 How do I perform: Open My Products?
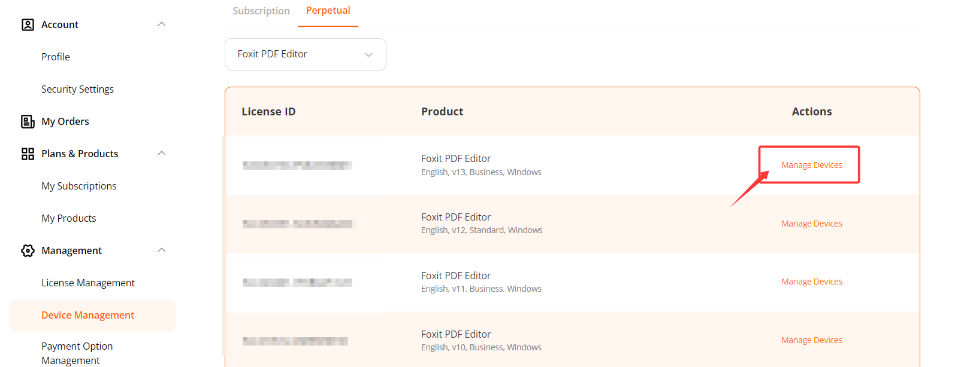click(69, 218)
